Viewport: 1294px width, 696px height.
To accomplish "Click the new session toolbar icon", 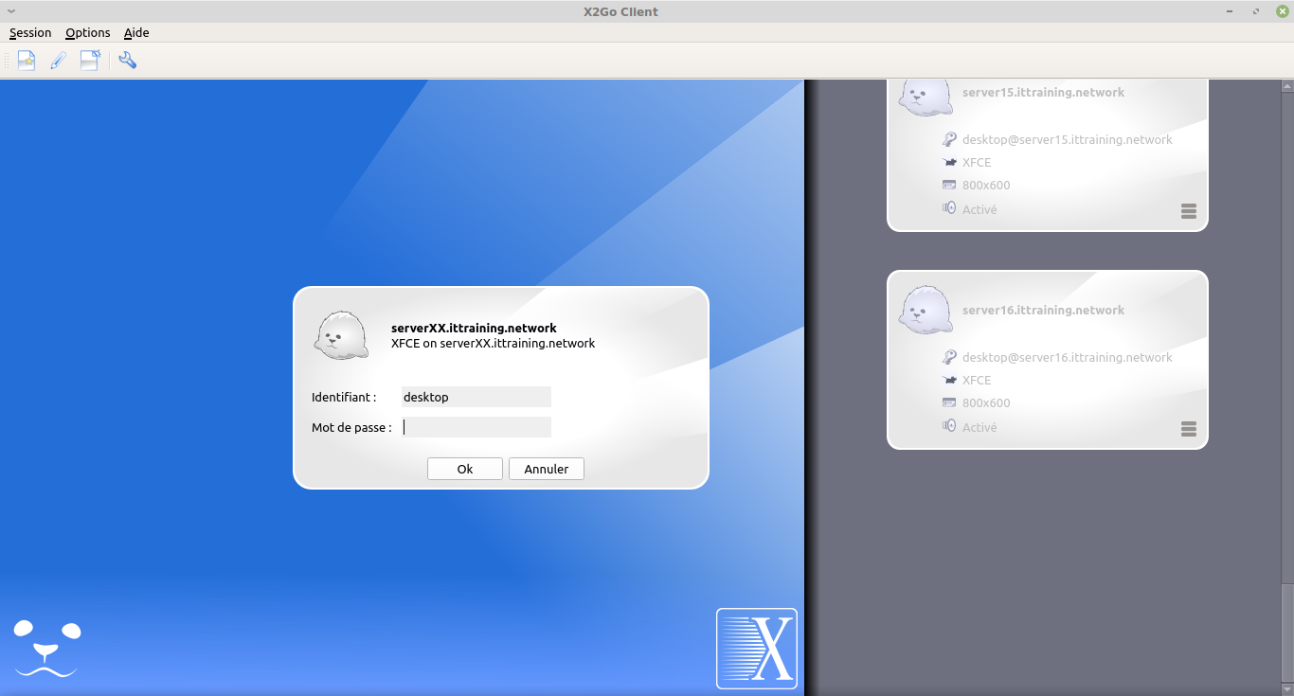I will (x=27, y=61).
